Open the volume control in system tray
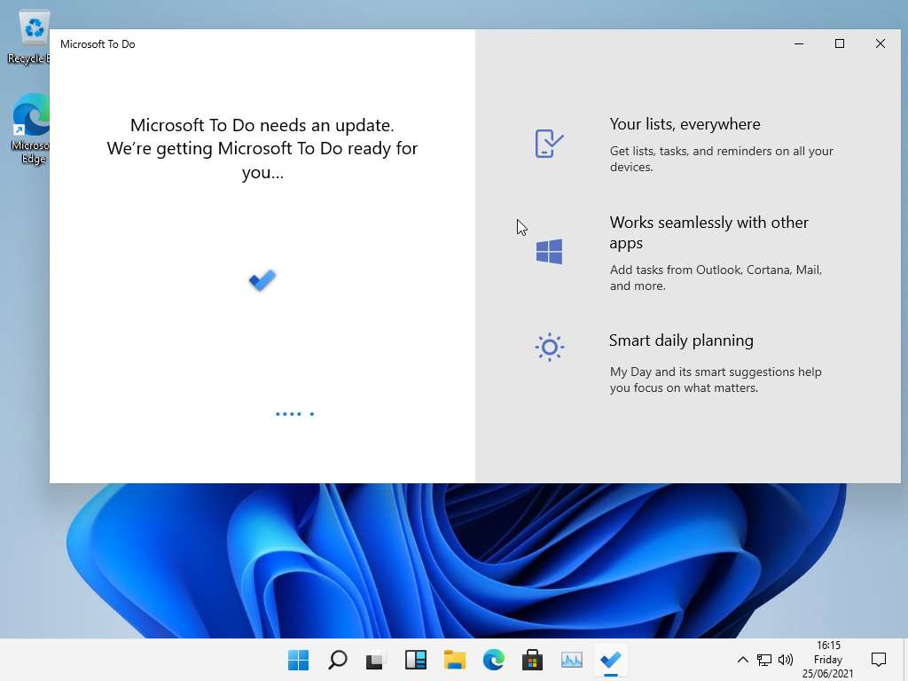The image size is (908, 681). pyautogui.click(x=785, y=660)
